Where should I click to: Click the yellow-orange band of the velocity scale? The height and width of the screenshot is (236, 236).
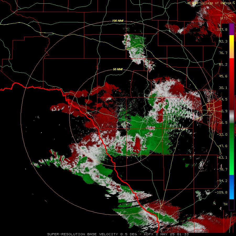[232, 47]
